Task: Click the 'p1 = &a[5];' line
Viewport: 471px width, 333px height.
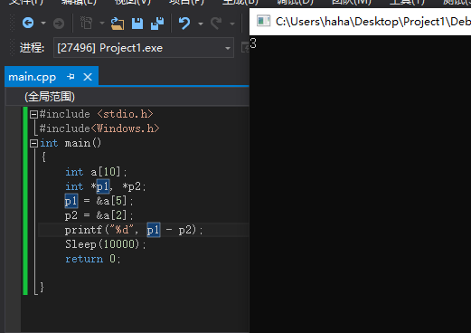Action: click(99, 201)
